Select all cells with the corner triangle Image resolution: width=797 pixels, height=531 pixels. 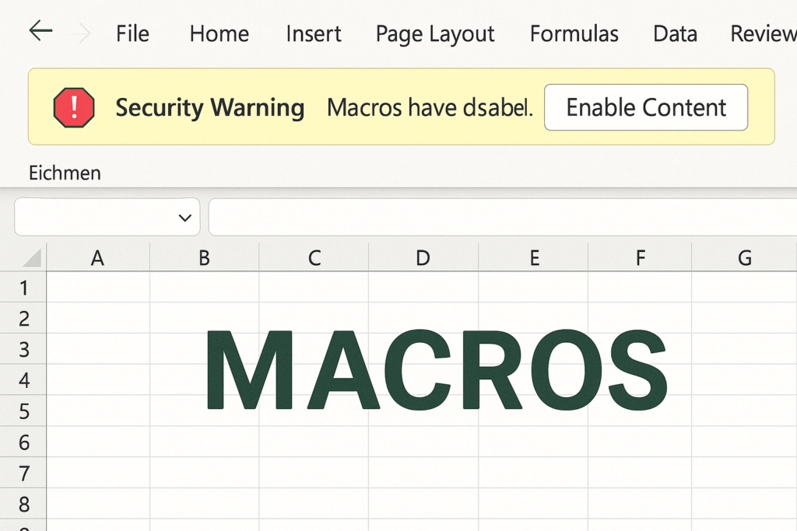[31, 258]
